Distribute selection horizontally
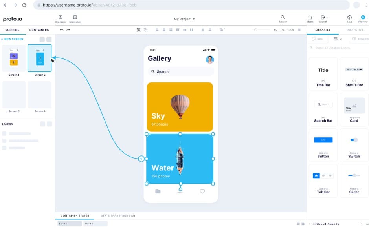Image resolution: width=369 pixels, height=228 pixels. (203, 30)
